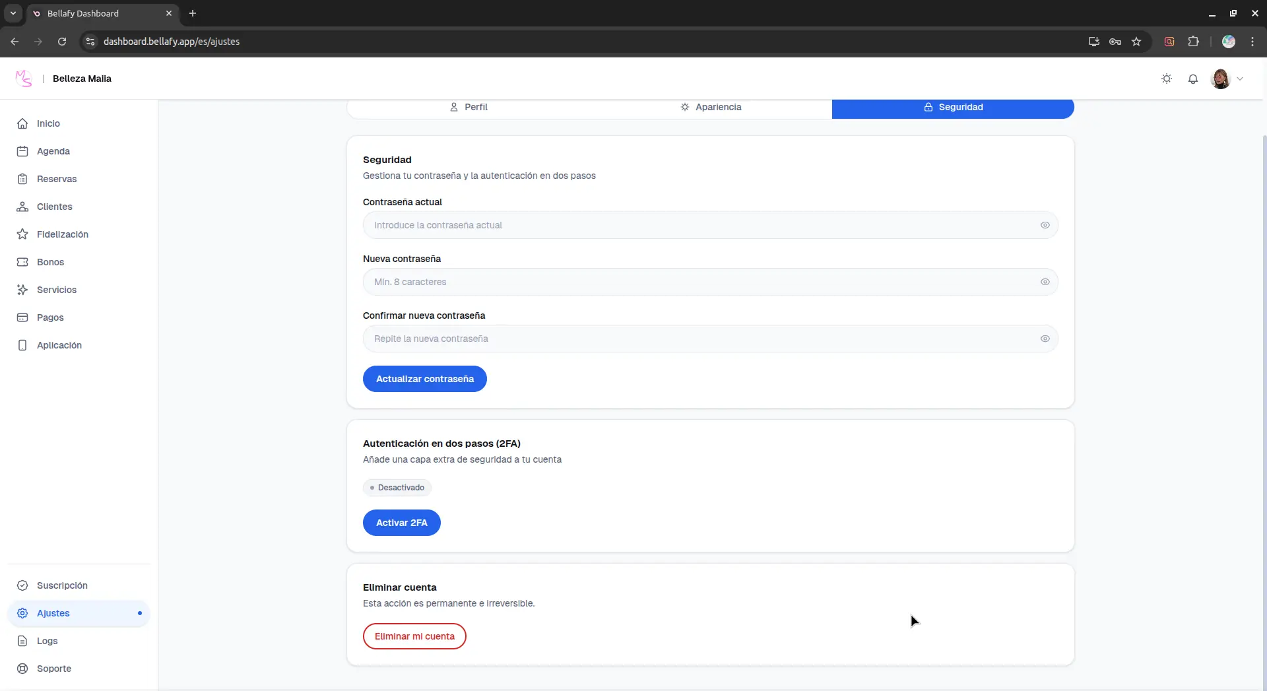Open the Logs section
The image size is (1267, 691).
(x=46, y=640)
